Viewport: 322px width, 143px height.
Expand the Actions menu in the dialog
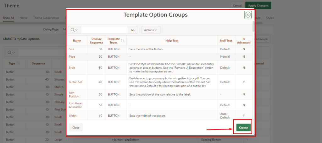pyautogui.click(x=151, y=30)
